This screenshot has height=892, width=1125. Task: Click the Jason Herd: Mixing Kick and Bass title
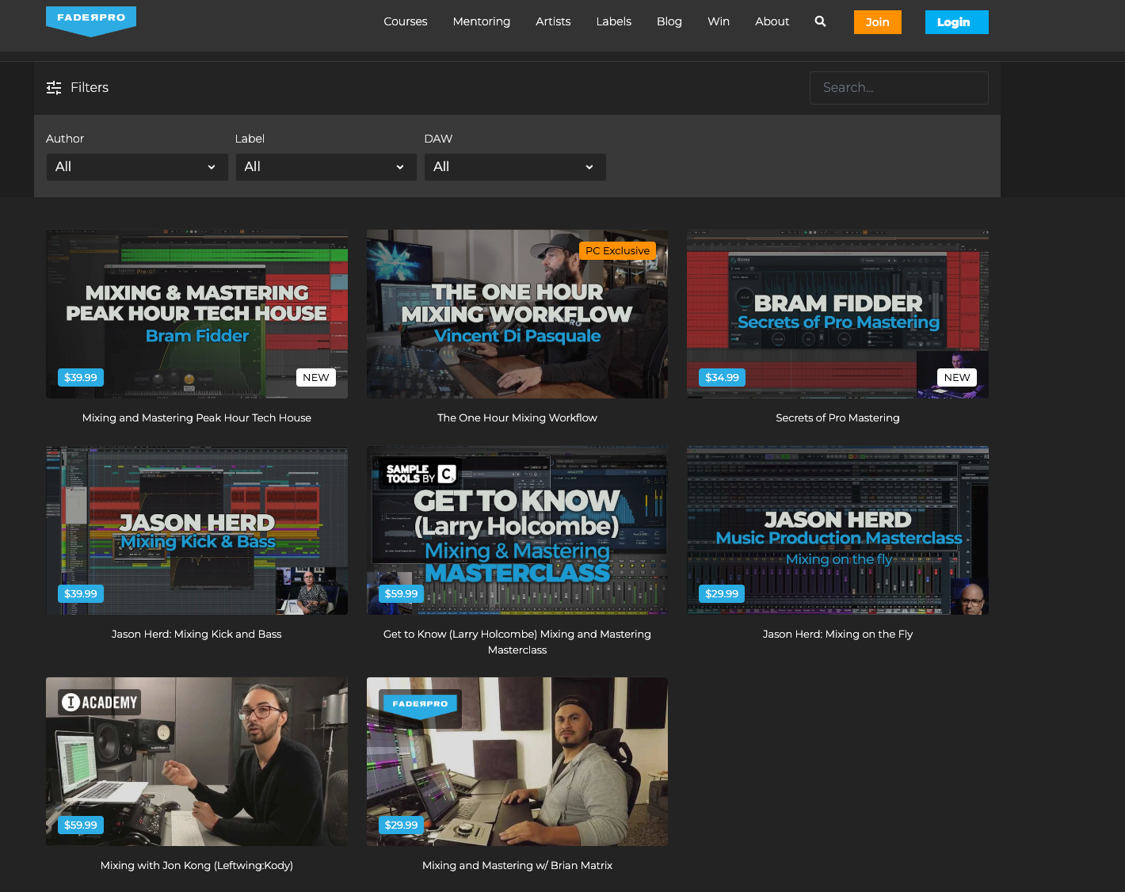click(196, 634)
